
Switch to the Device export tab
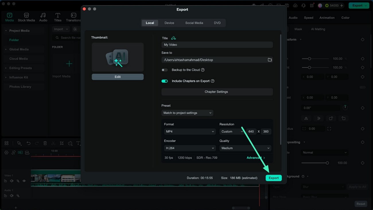click(169, 23)
